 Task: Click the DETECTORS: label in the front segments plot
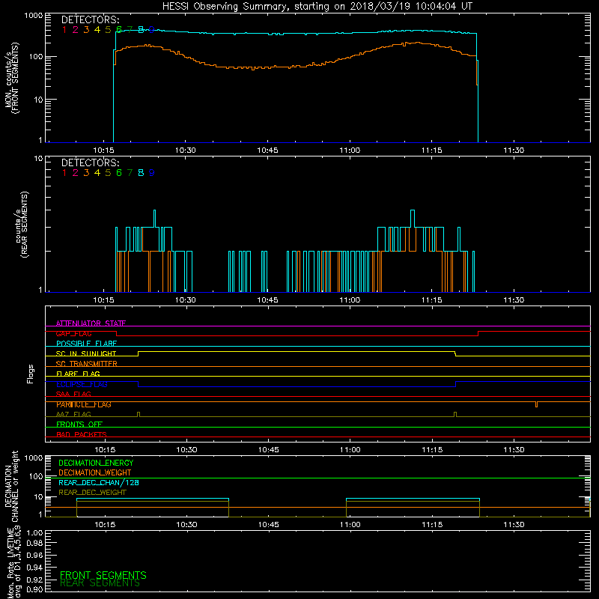[91, 20]
